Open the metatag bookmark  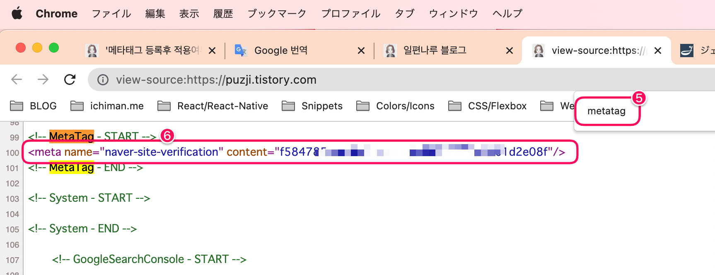606,111
